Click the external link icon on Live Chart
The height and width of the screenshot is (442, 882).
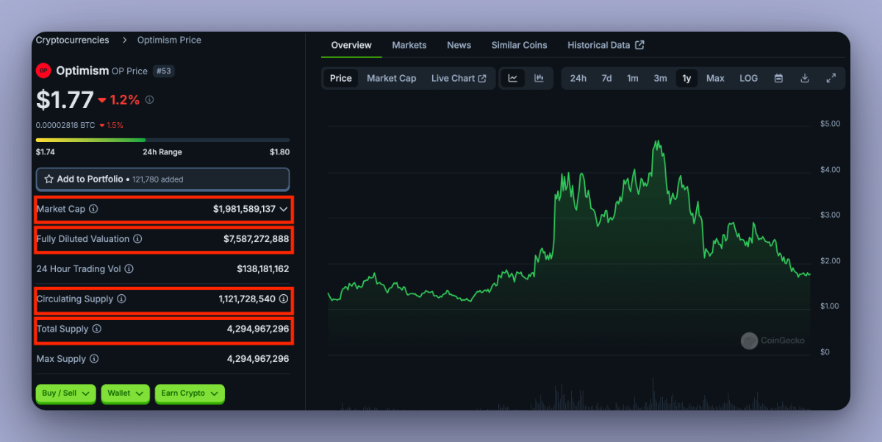click(482, 78)
